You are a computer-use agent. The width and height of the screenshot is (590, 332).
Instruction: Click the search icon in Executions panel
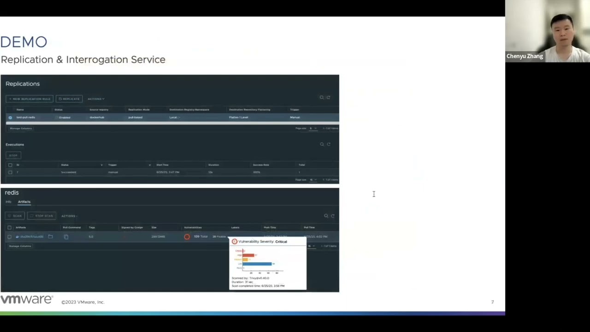[322, 144]
